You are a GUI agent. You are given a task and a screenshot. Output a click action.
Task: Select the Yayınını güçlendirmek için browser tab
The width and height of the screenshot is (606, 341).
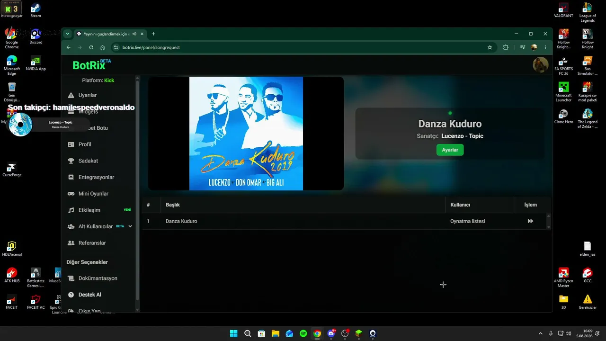click(x=110, y=34)
